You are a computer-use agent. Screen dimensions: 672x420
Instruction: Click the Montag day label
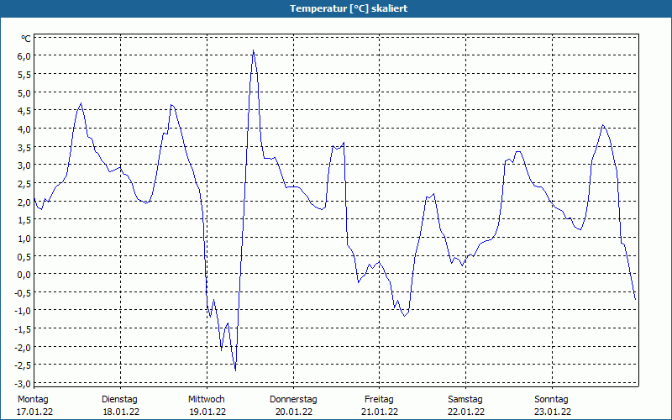[33, 400]
